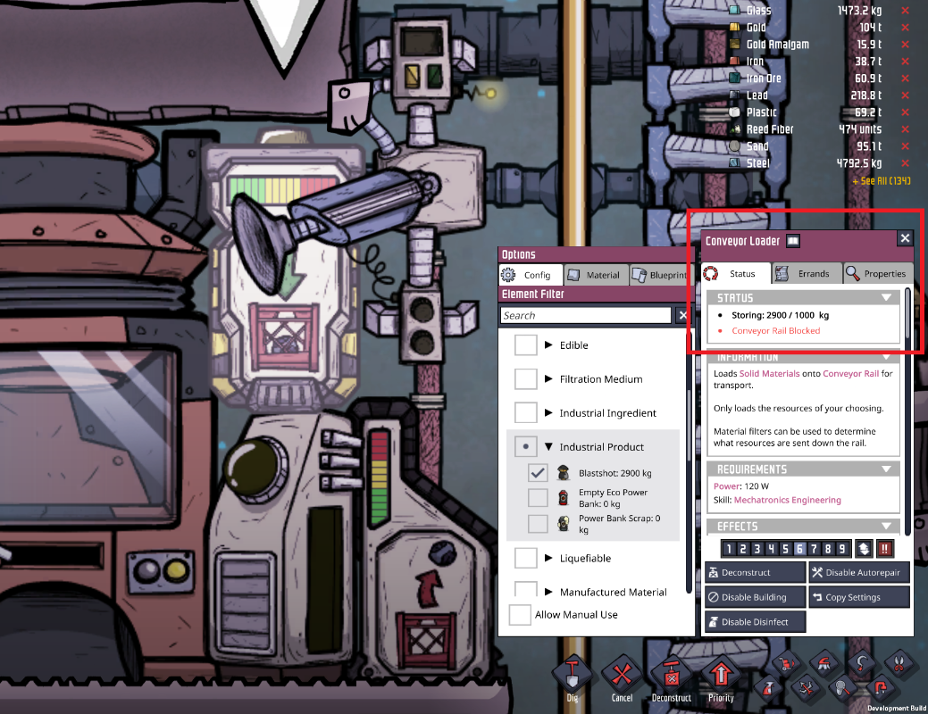Unpin Glass from resource list
Viewport: 928px width, 714px height.
(x=905, y=11)
